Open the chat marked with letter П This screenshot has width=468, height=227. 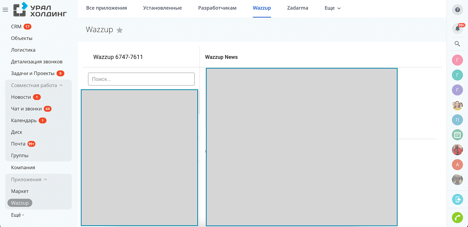(457, 120)
